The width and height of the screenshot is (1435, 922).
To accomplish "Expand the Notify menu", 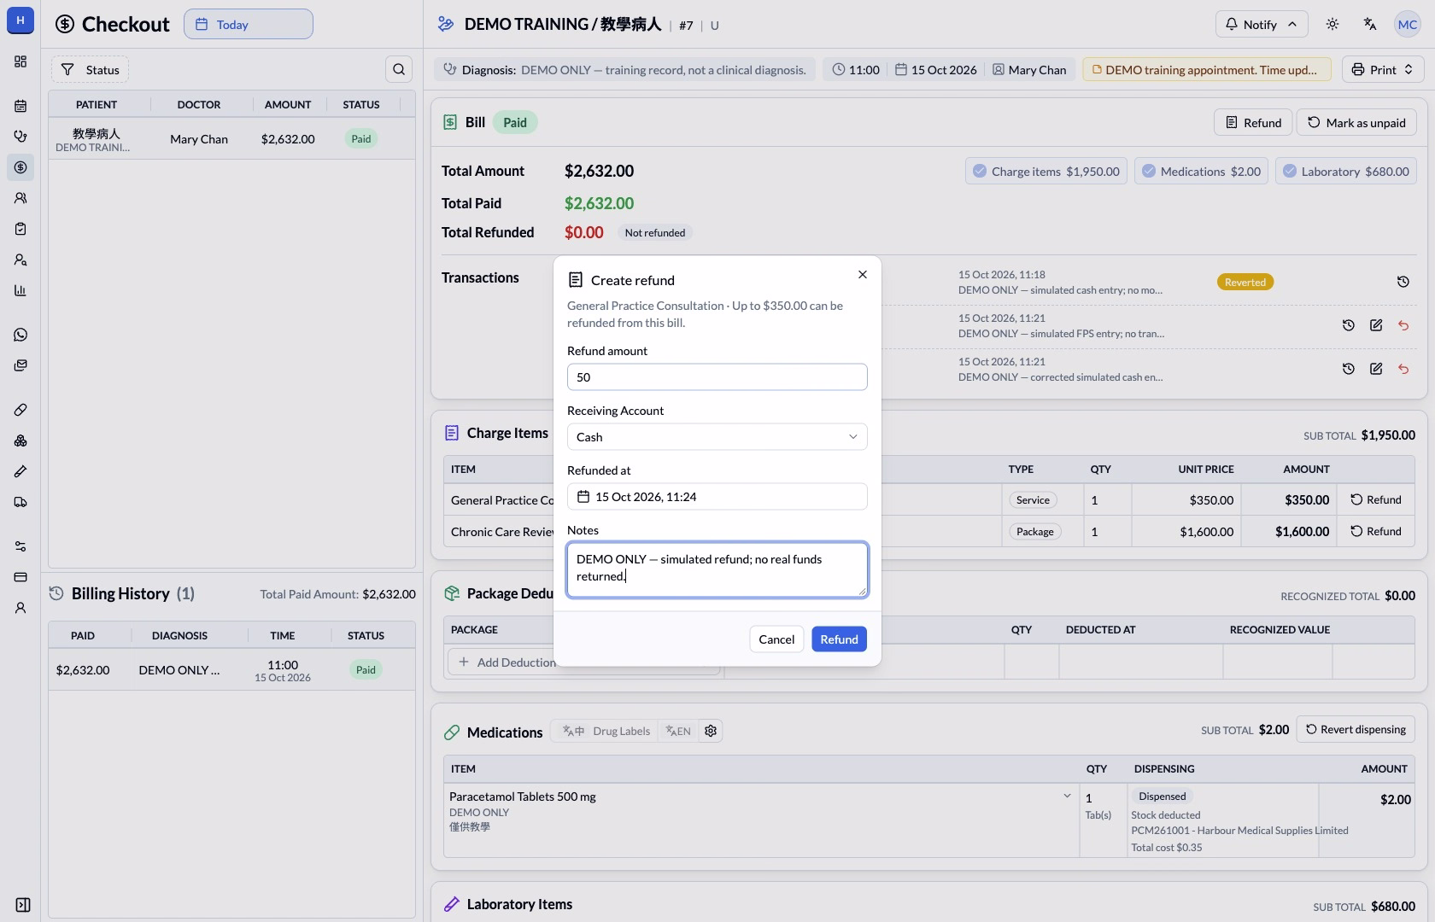I will click(x=1261, y=24).
